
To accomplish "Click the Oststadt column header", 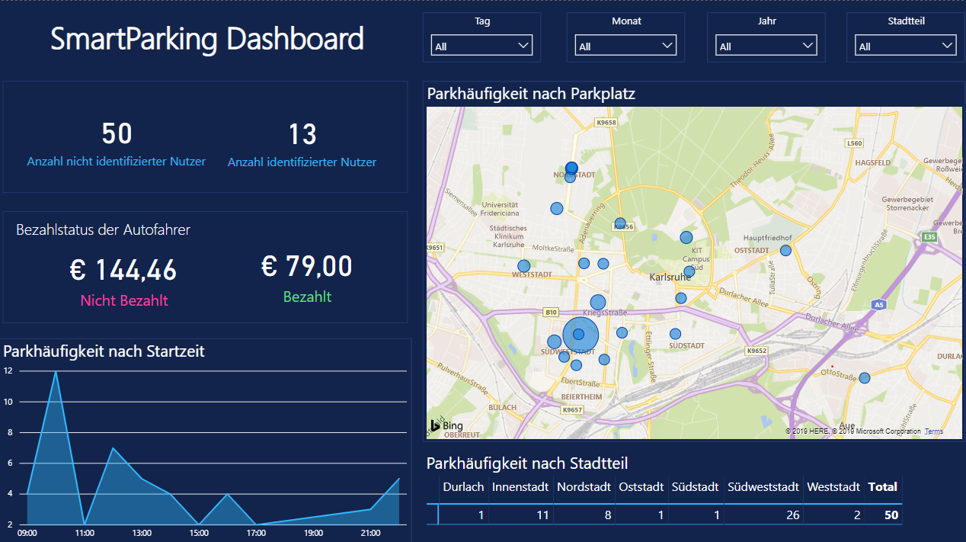I will tap(641, 486).
